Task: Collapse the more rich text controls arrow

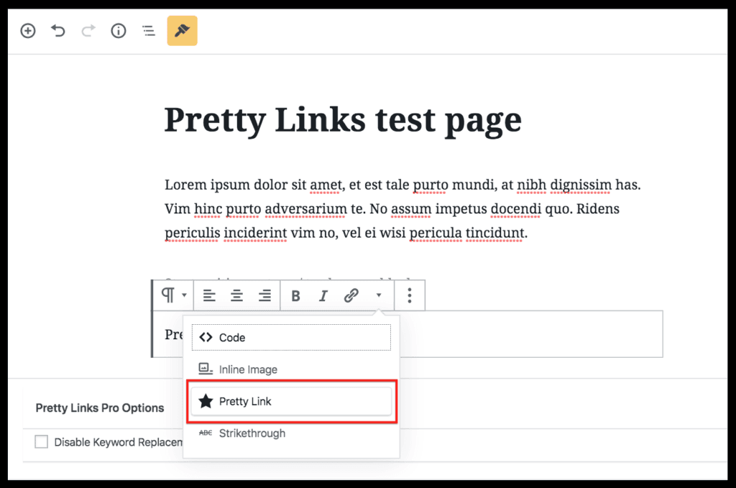Action: pyautogui.click(x=379, y=295)
